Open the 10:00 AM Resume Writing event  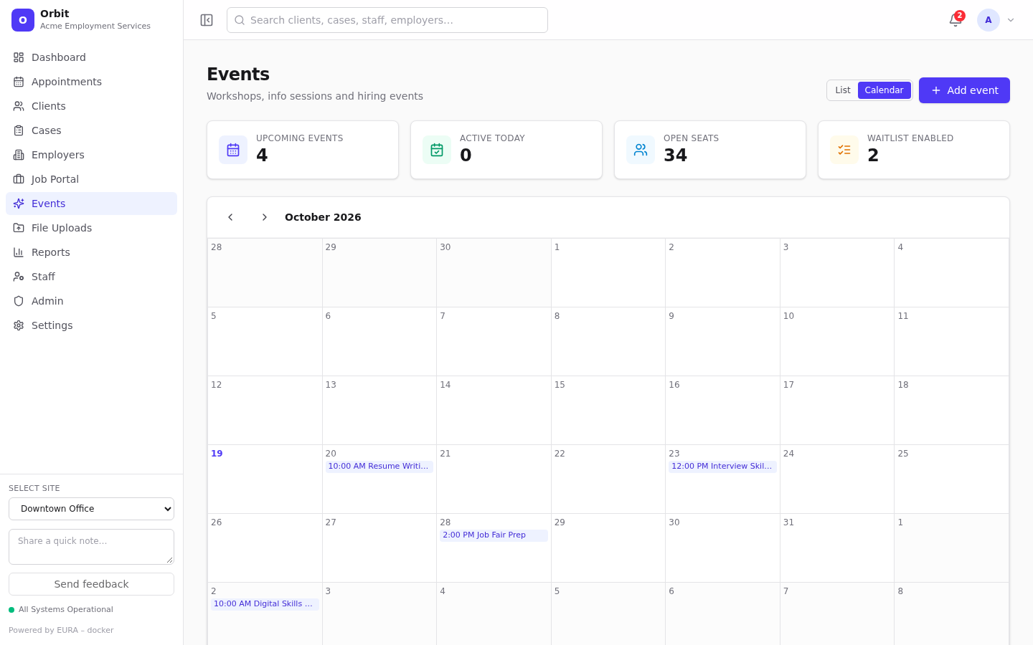tap(379, 467)
